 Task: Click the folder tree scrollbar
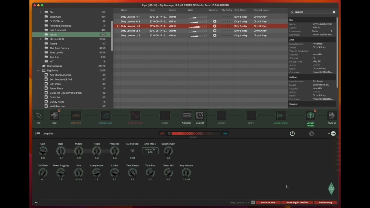[112, 36]
